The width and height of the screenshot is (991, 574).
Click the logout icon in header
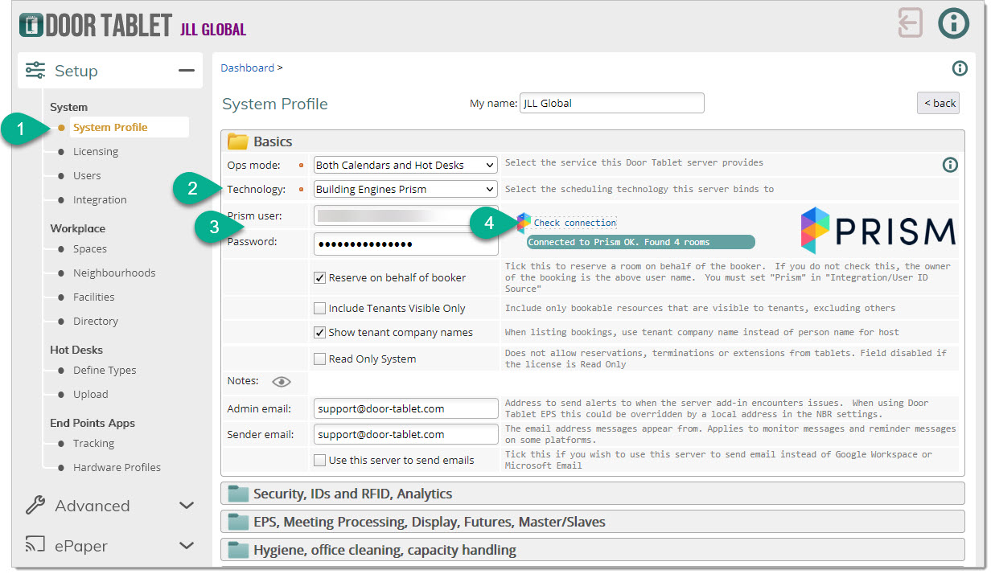(x=911, y=23)
